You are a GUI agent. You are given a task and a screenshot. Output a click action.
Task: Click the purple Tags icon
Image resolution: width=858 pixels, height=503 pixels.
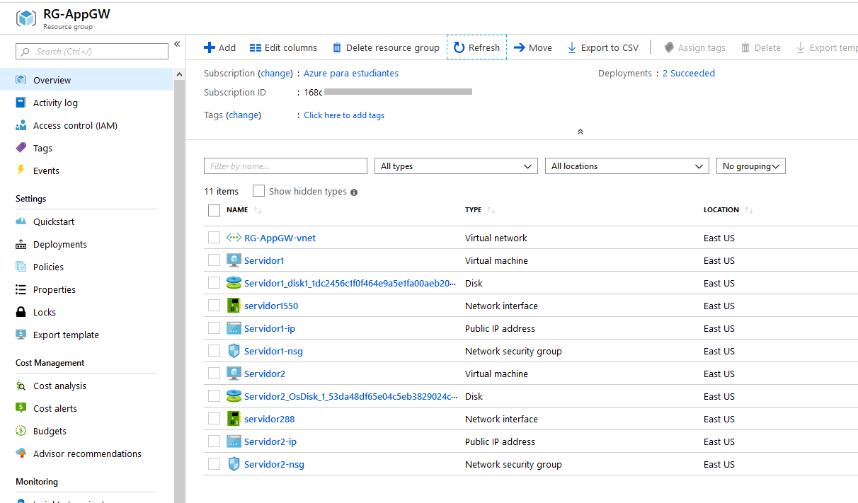pos(21,148)
